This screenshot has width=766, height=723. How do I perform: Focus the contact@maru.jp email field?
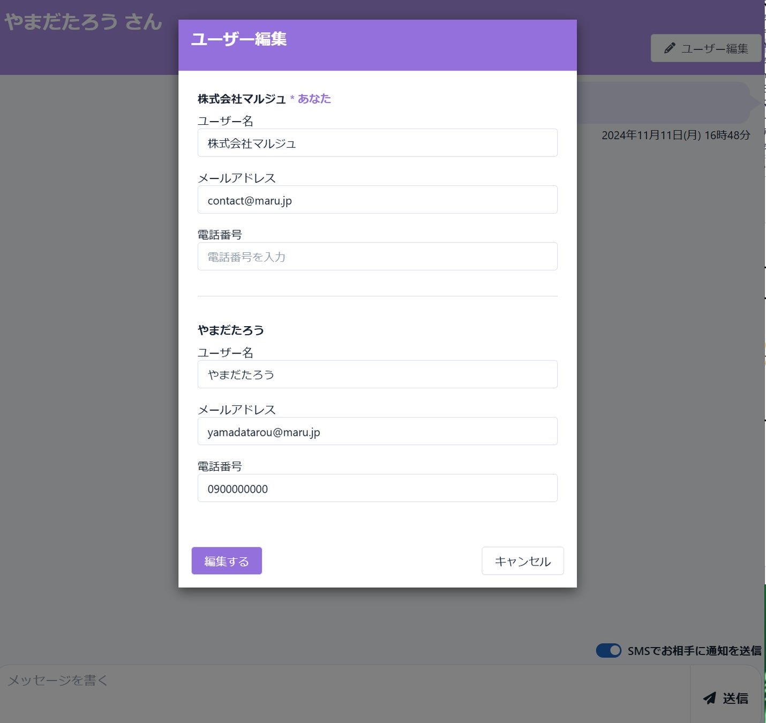pyautogui.click(x=378, y=200)
